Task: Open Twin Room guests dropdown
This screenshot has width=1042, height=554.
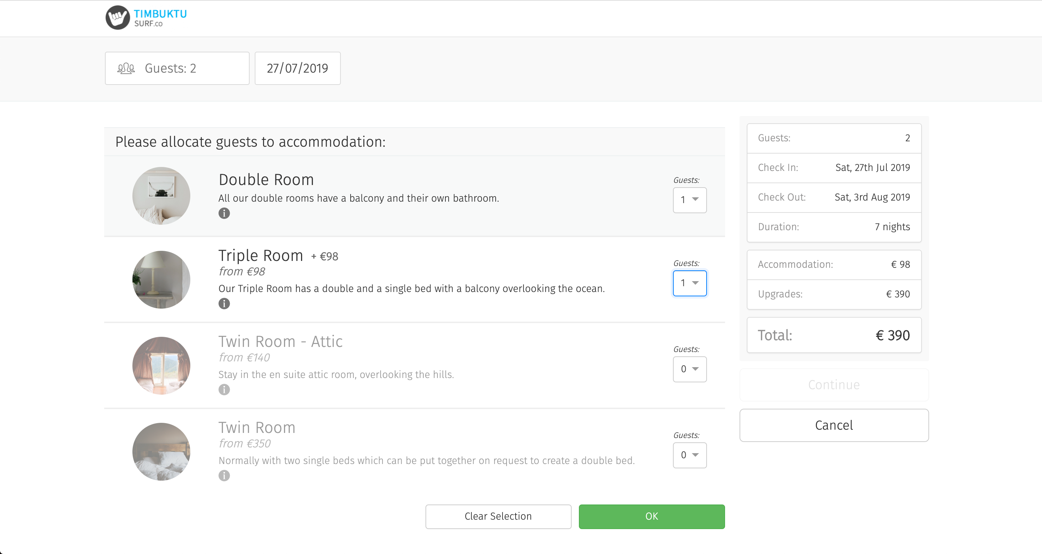Action: [689, 455]
